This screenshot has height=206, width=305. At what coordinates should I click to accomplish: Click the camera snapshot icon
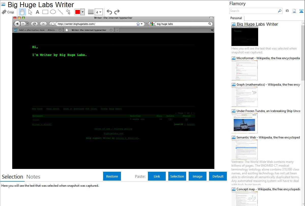(x=287, y=11)
